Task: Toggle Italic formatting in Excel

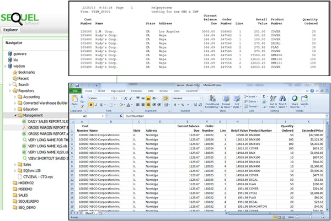Action: (96, 105)
